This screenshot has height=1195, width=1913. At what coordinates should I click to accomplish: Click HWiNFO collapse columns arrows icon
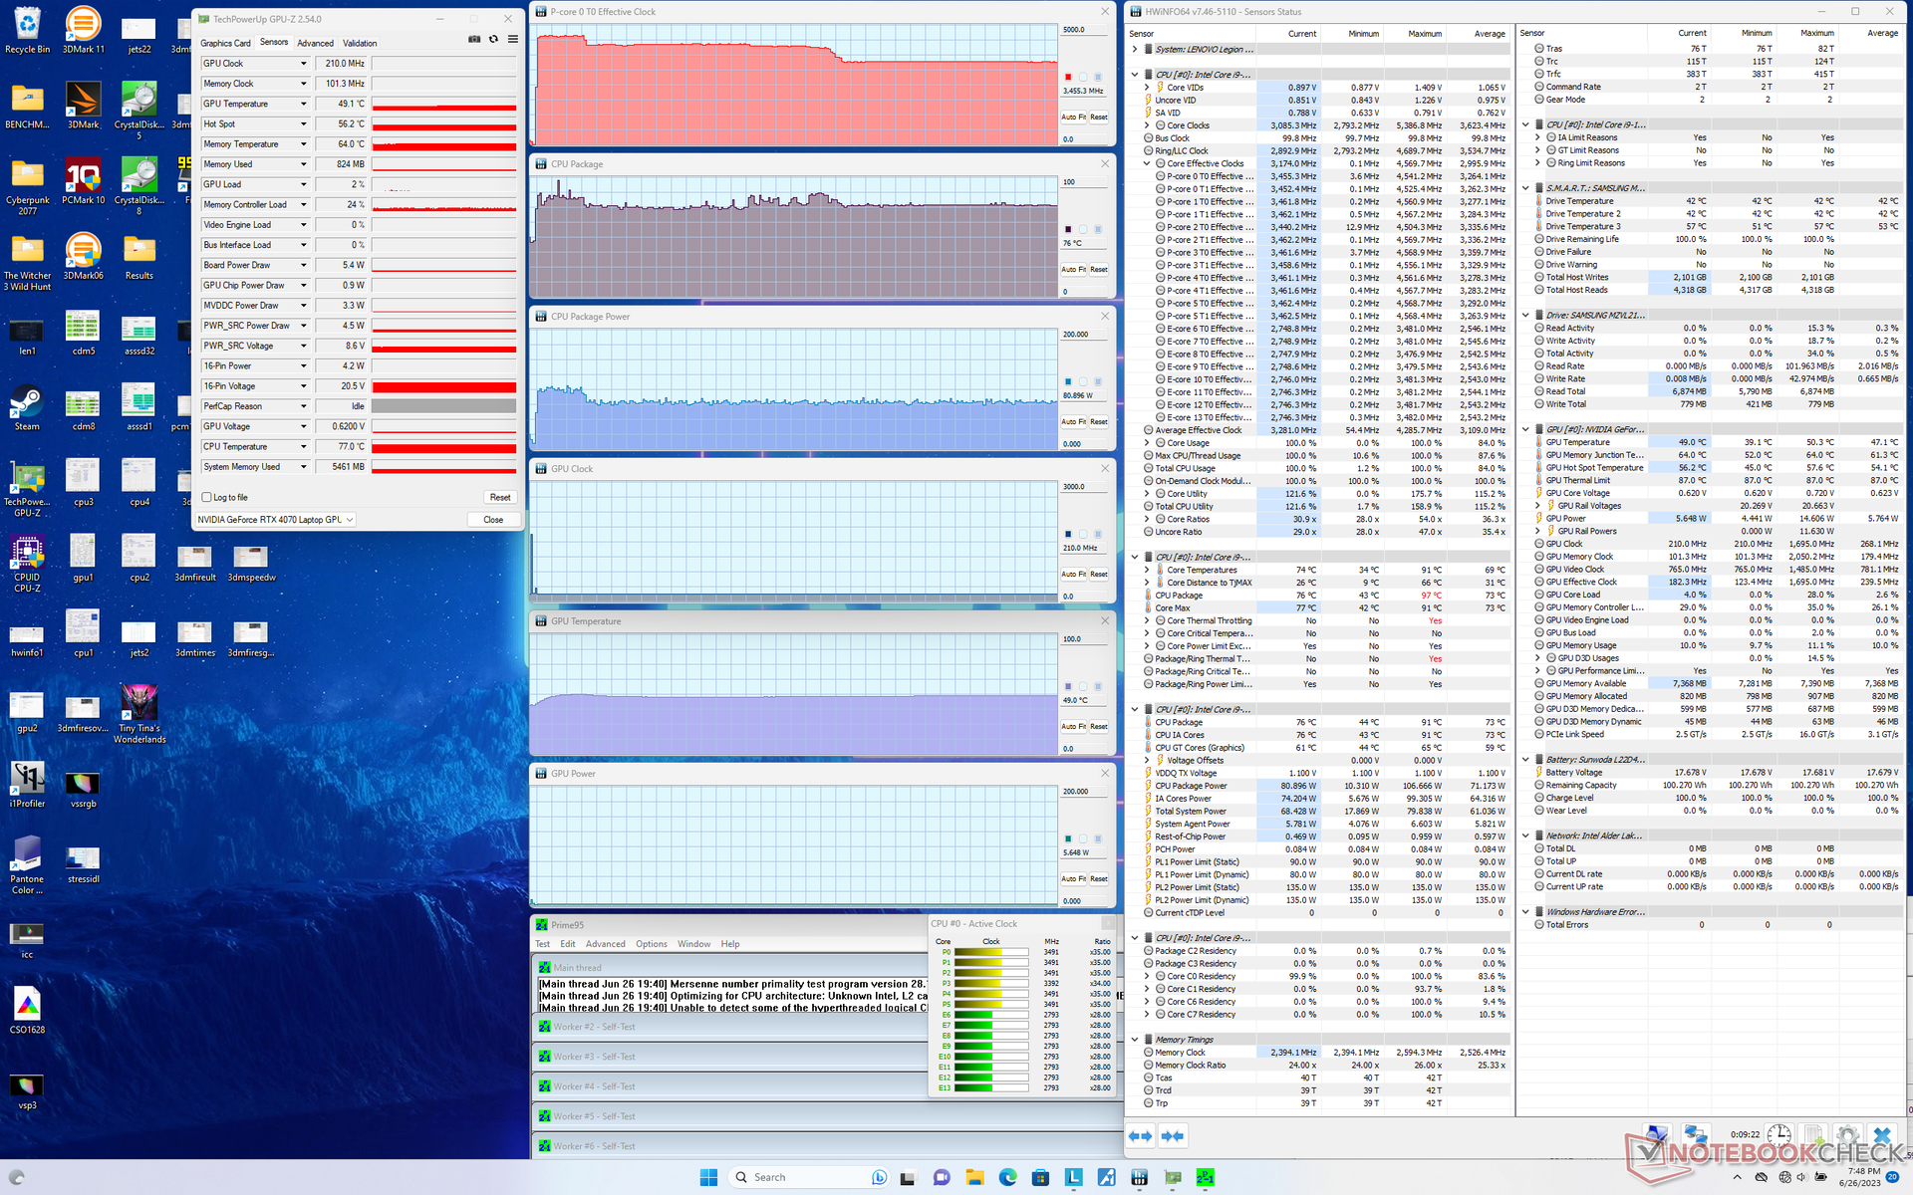[x=1174, y=1136]
